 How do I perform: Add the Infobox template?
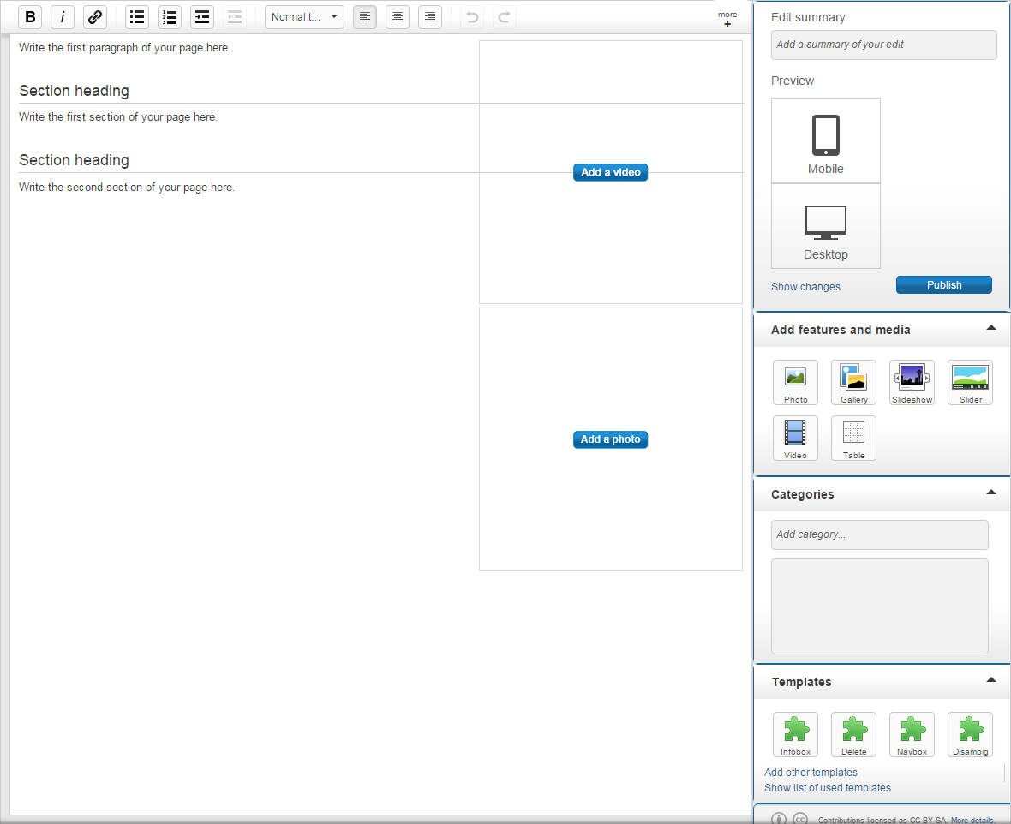coord(795,734)
